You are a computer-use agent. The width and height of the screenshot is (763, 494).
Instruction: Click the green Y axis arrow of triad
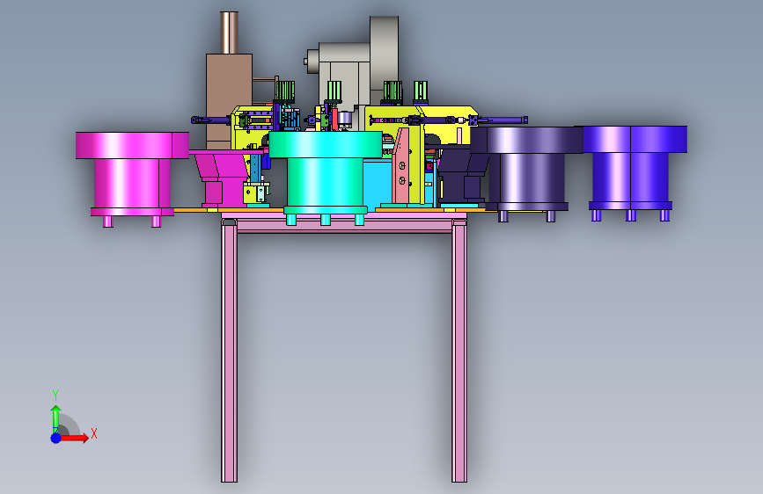coord(55,419)
